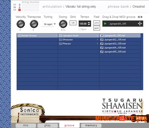Open the Pharase folder

click(x=78, y=44)
